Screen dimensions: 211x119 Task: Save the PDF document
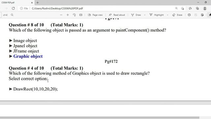(196, 15)
